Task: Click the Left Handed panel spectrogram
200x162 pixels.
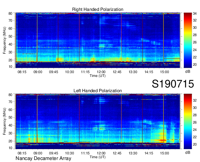Action: (x=98, y=122)
